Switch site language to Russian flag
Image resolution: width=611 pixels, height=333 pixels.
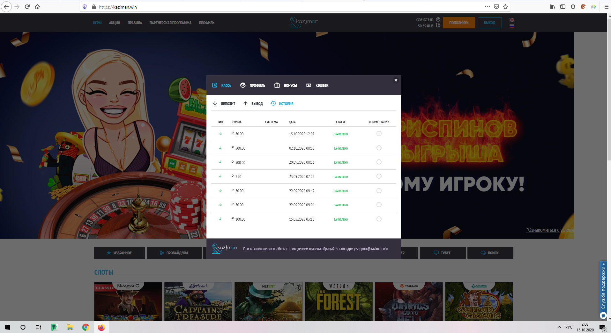512,26
